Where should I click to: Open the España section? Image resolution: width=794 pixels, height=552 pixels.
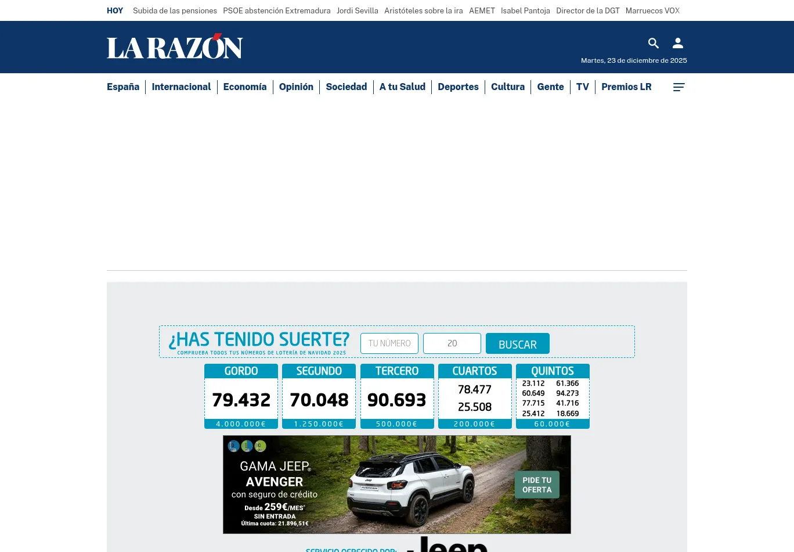point(123,87)
